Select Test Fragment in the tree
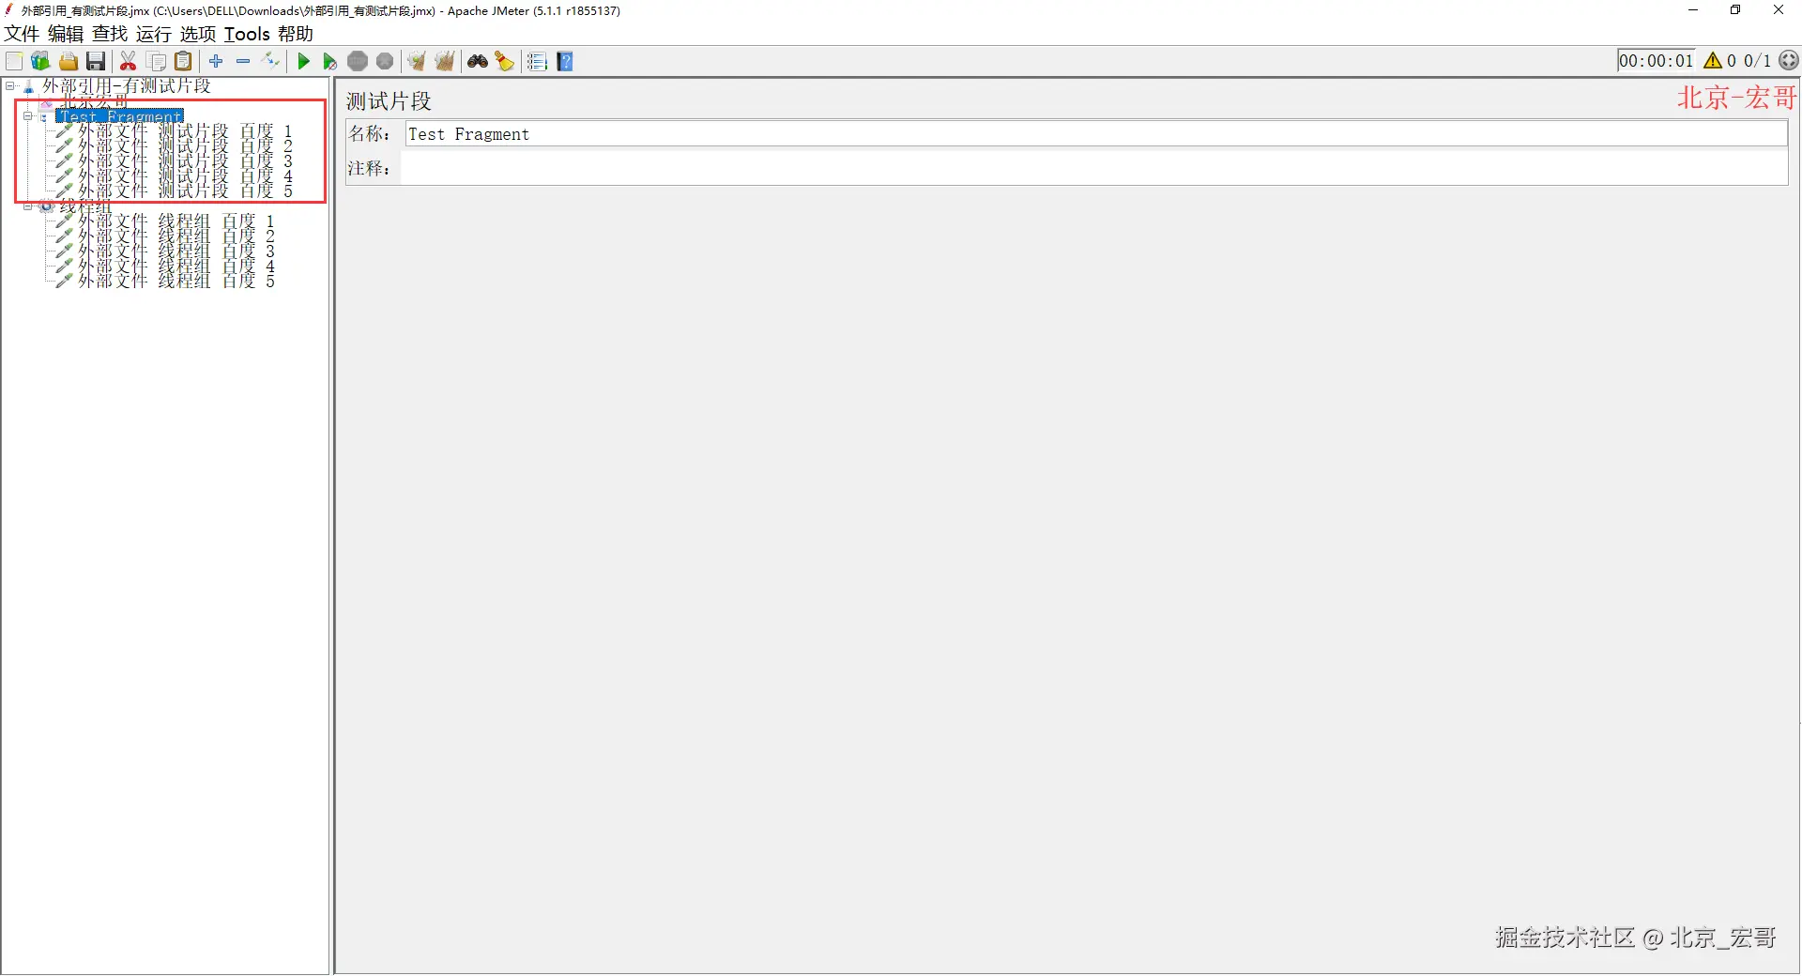This screenshot has height=976, width=1802. pos(120,116)
